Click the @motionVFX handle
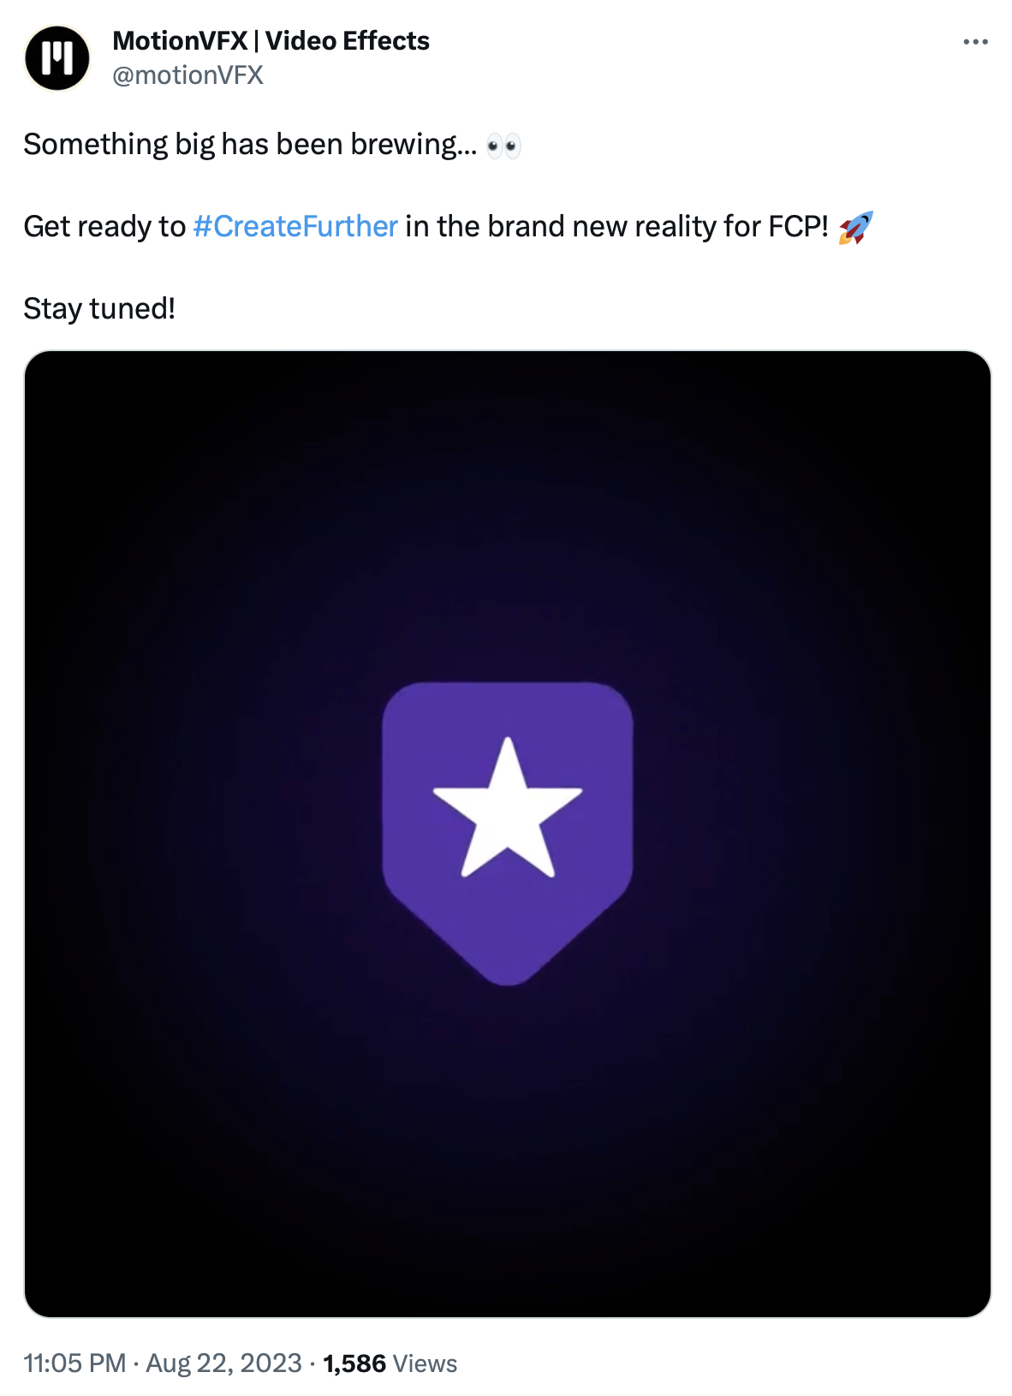The width and height of the screenshot is (1012, 1396). coord(188,75)
